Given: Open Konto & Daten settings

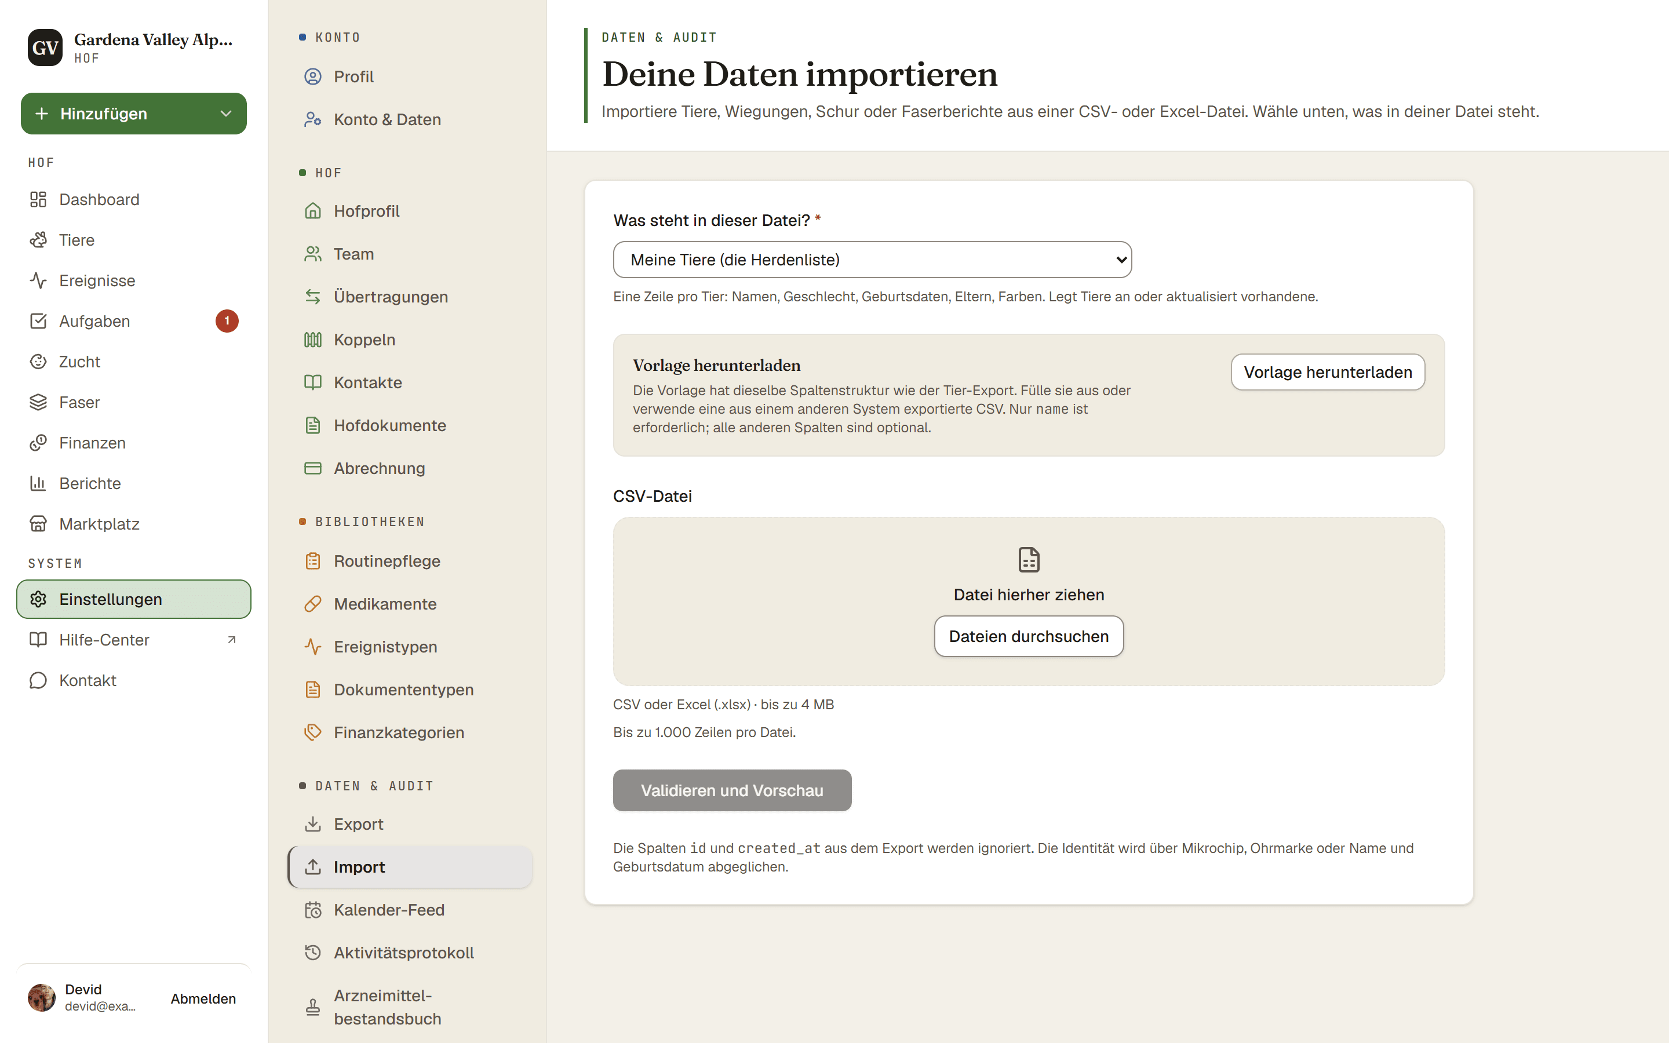Looking at the screenshot, I should 410,119.
